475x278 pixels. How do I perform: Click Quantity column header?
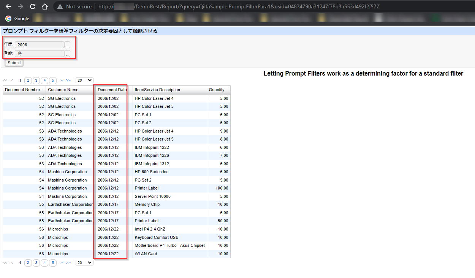tap(218, 90)
